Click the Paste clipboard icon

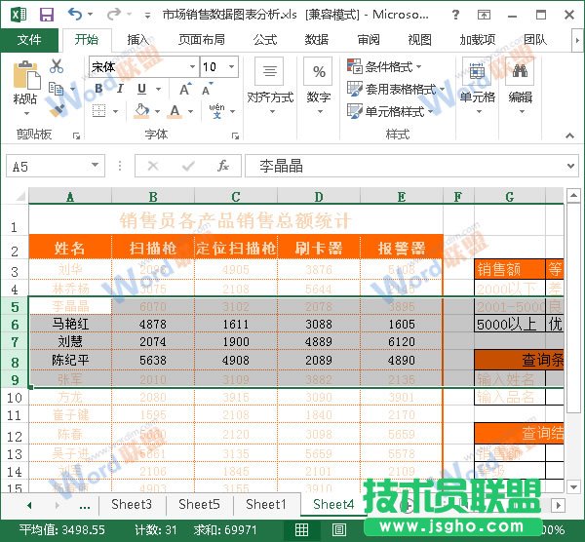(26, 75)
